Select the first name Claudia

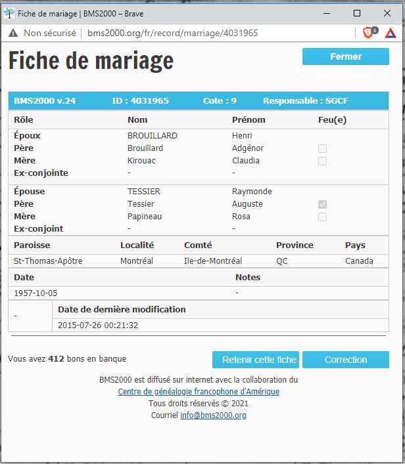pyautogui.click(x=246, y=160)
